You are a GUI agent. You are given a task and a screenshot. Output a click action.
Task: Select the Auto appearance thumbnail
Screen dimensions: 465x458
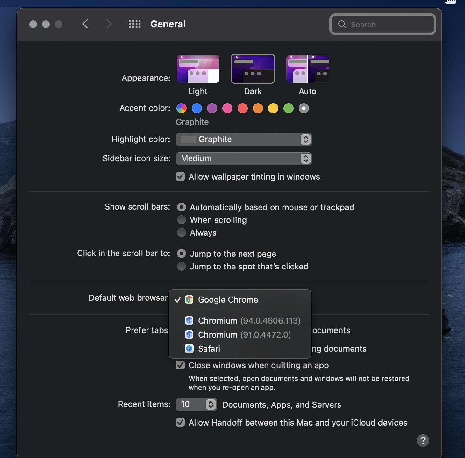point(308,69)
